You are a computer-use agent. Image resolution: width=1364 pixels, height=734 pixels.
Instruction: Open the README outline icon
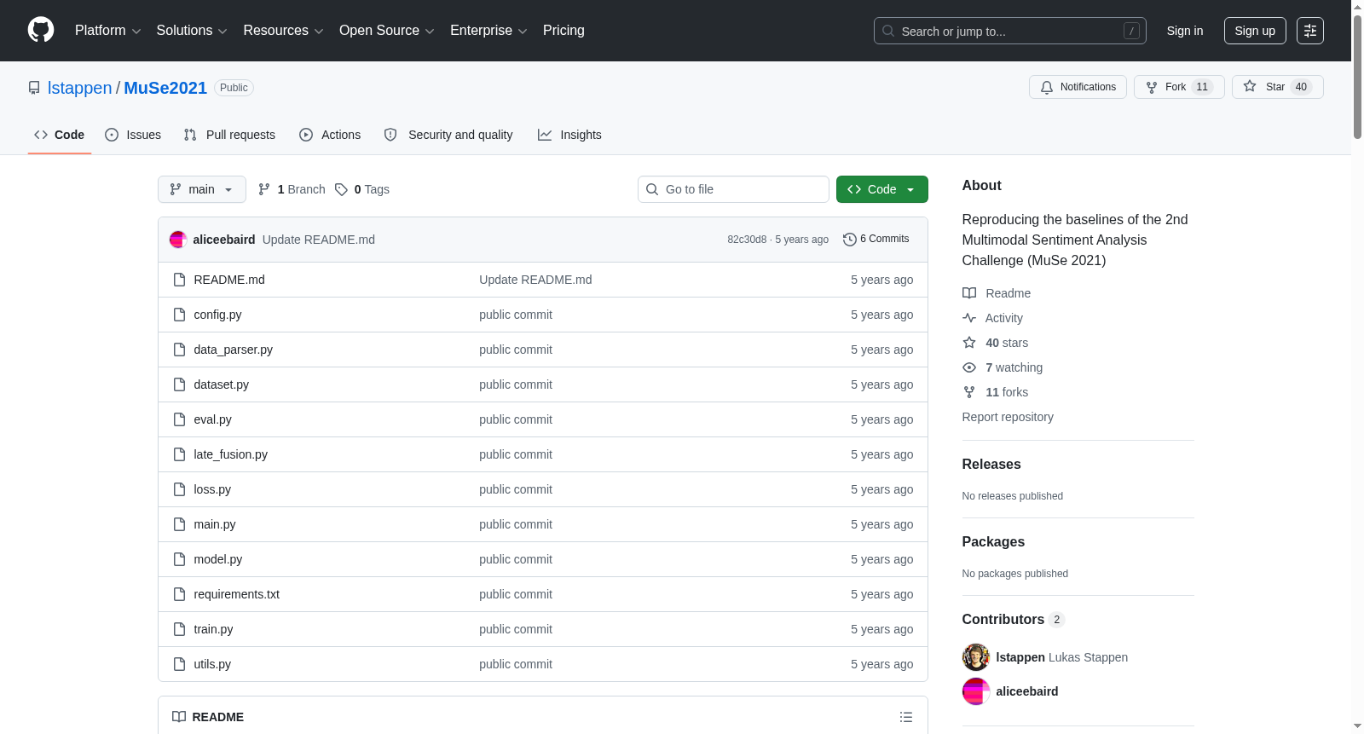point(906,717)
